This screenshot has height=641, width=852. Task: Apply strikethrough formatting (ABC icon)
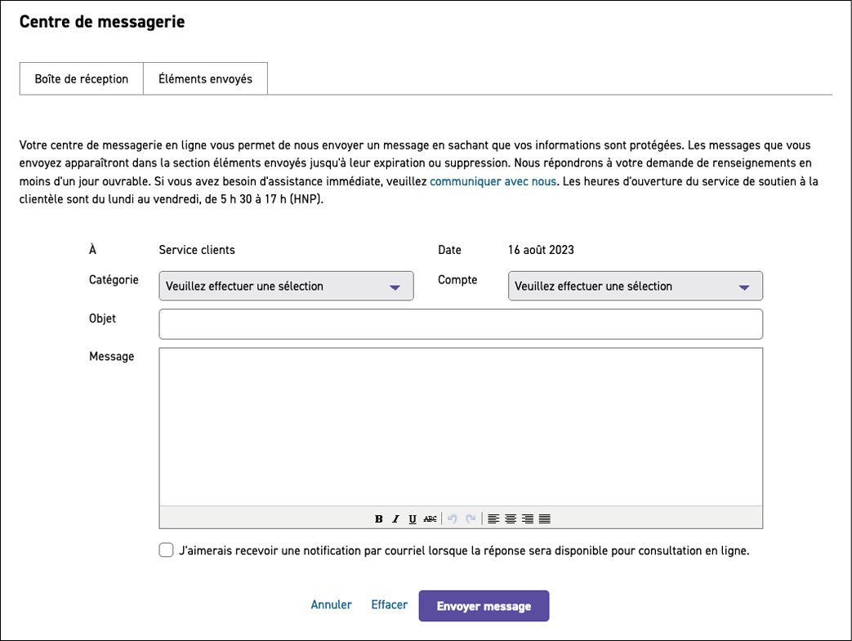pos(430,519)
